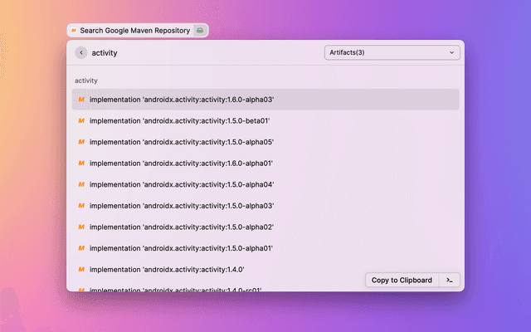Click the Maven icon in title tag
531x332 pixels.
[74, 30]
